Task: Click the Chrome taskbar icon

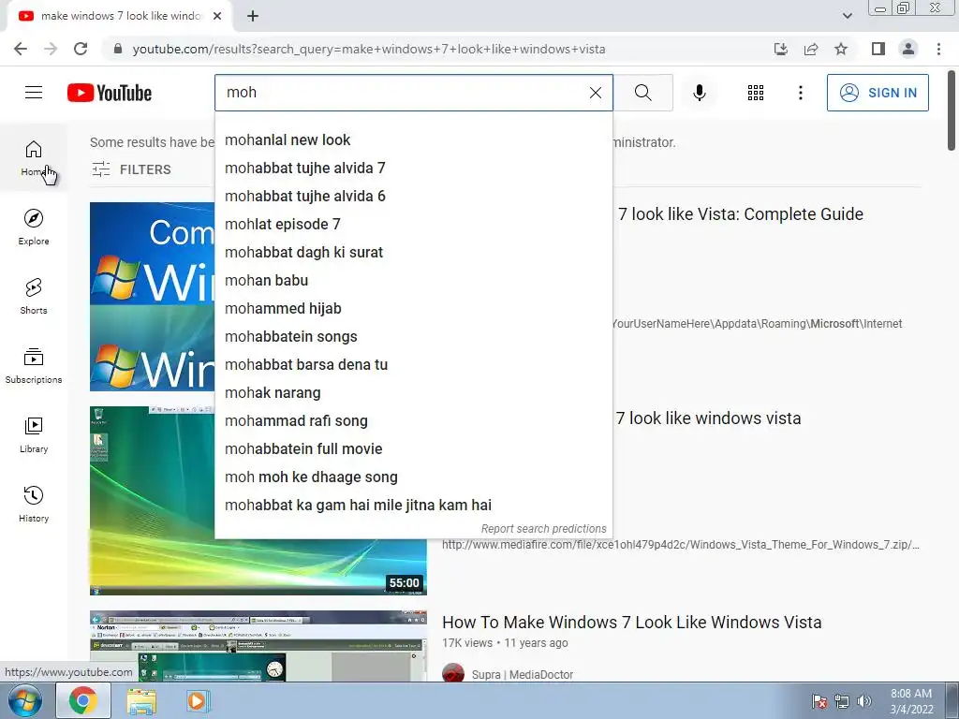Action: 83,700
